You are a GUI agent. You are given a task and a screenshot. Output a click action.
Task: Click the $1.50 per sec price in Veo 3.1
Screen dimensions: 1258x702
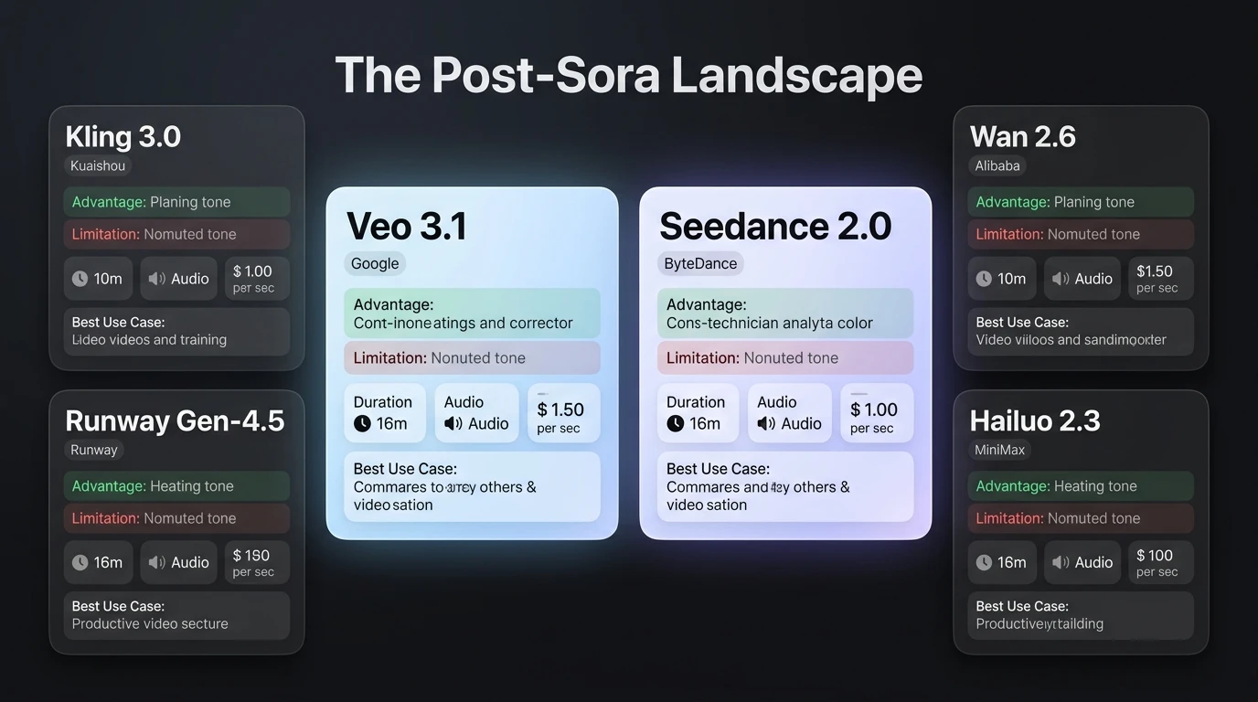pos(560,416)
